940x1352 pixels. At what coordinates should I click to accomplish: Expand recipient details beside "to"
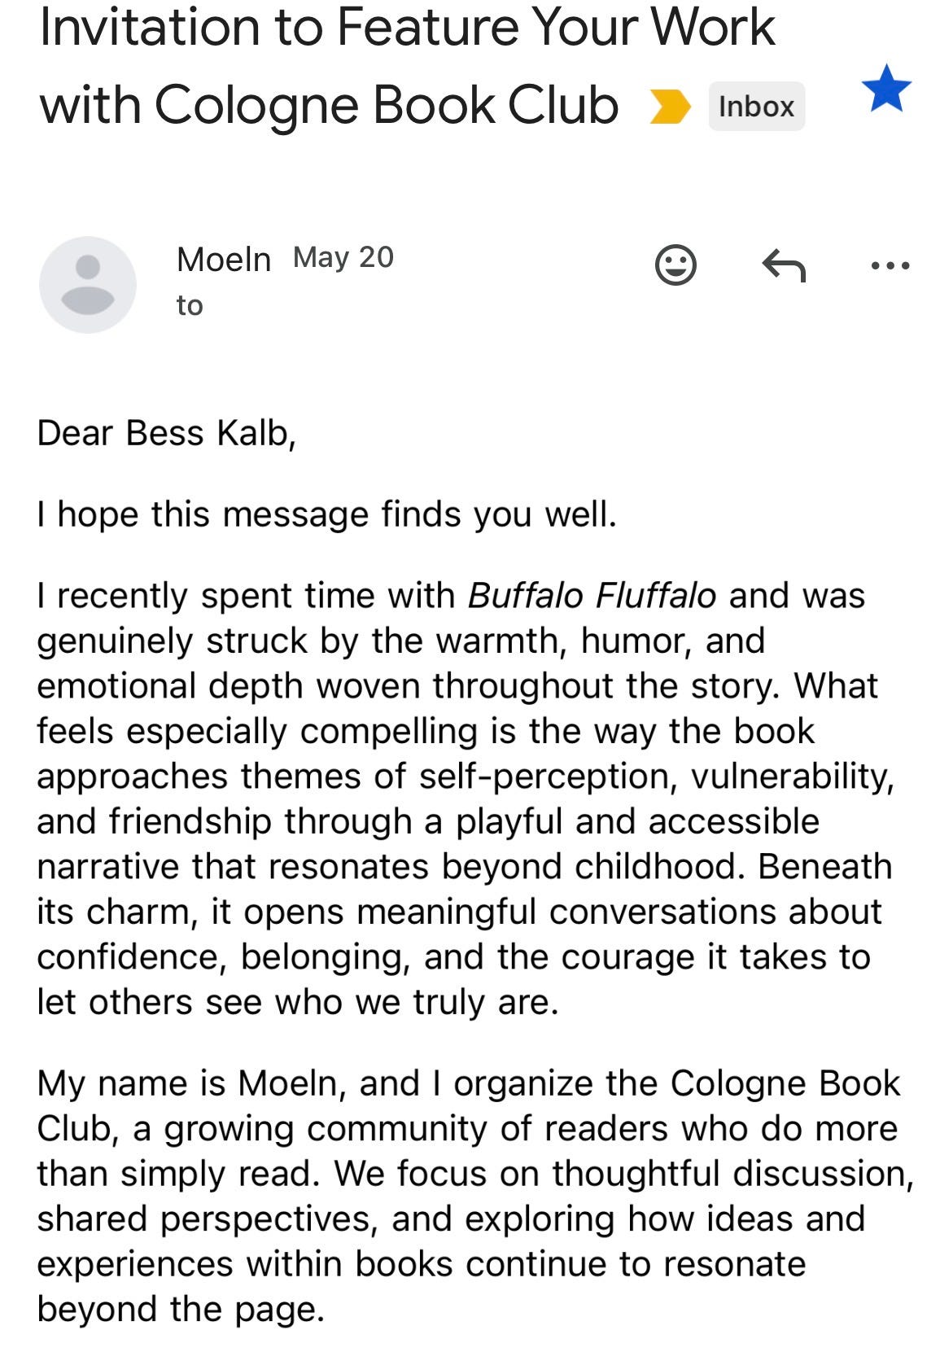(x=190, y=305)
